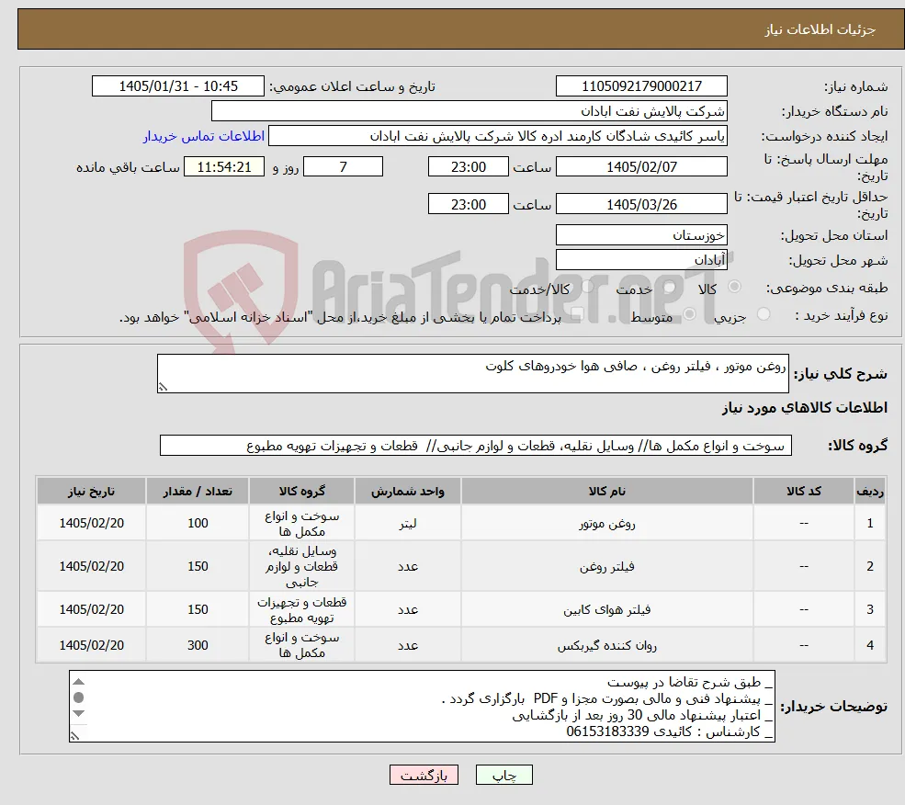Click the price validity date 1405/03/26
This screenshot has height=805, width=905.
point(641,204)
